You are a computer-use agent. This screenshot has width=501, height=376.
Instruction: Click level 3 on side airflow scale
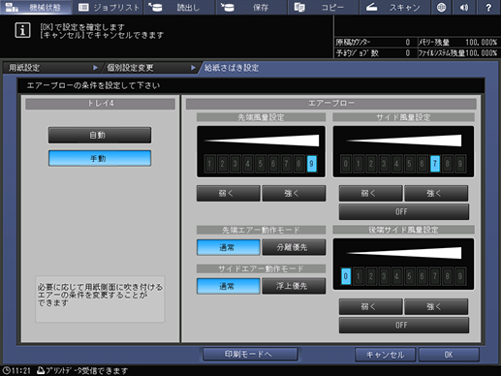pos(384,164)
